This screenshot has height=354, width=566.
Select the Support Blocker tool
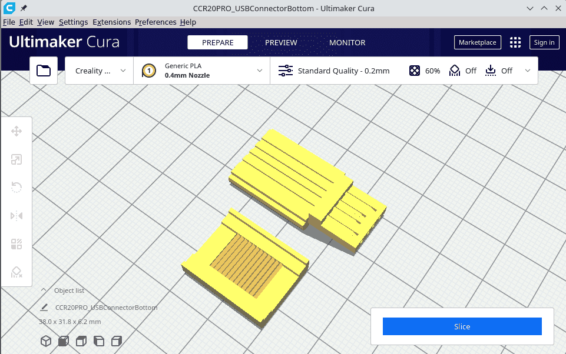point(16,272)
